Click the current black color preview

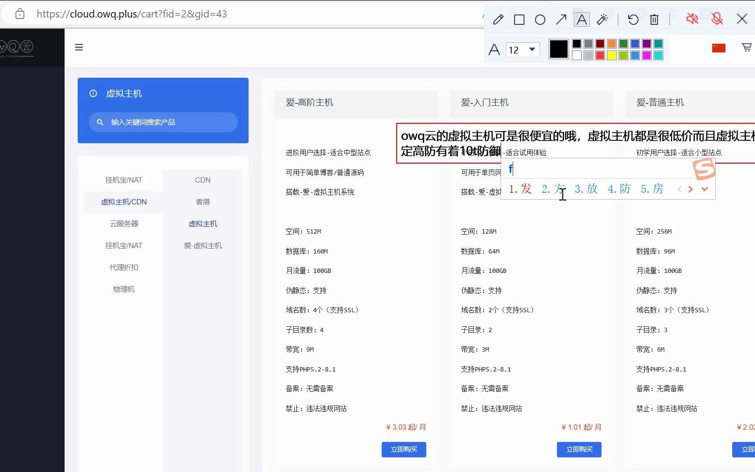[x=559, y=50]
